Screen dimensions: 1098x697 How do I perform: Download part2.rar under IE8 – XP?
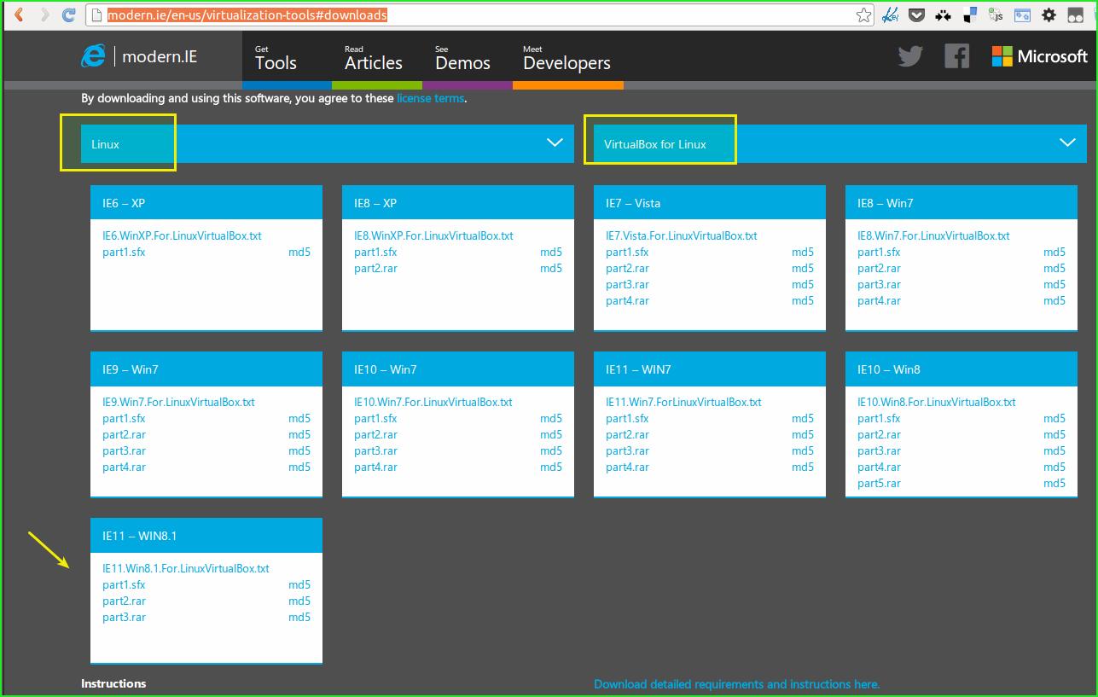[x=375, y=268]
